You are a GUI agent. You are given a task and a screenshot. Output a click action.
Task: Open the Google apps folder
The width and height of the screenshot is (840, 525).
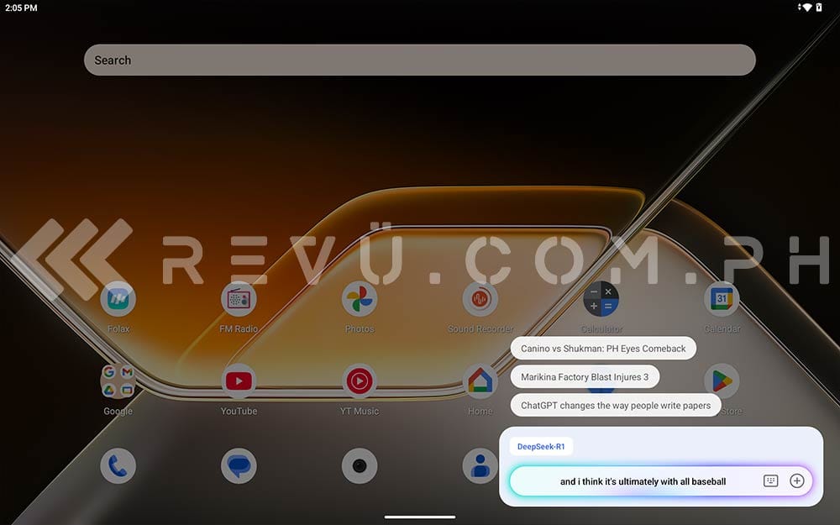[x=118, y=381]
